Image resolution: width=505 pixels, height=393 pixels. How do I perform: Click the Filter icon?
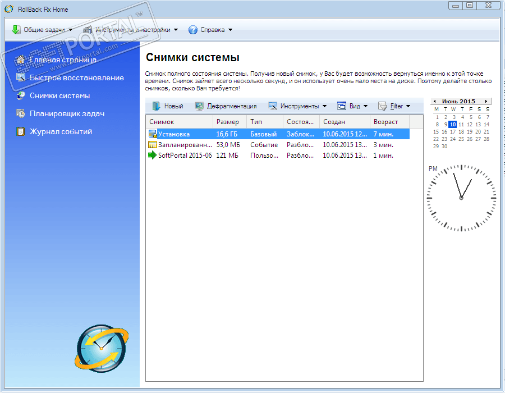click(382, 106)
